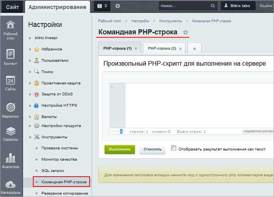Select the PHP-строка (2) tab

pyautogui.click(x=162, y=48)
